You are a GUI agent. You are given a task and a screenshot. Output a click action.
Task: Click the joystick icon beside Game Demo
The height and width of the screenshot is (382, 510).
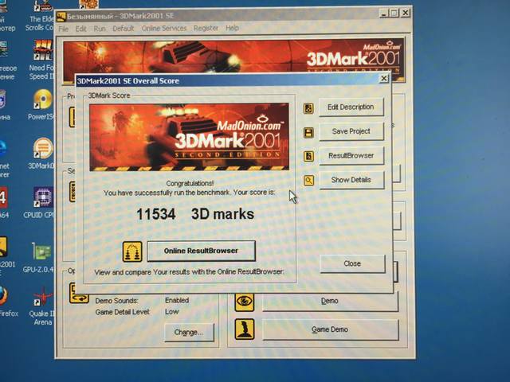coord(245,329)
